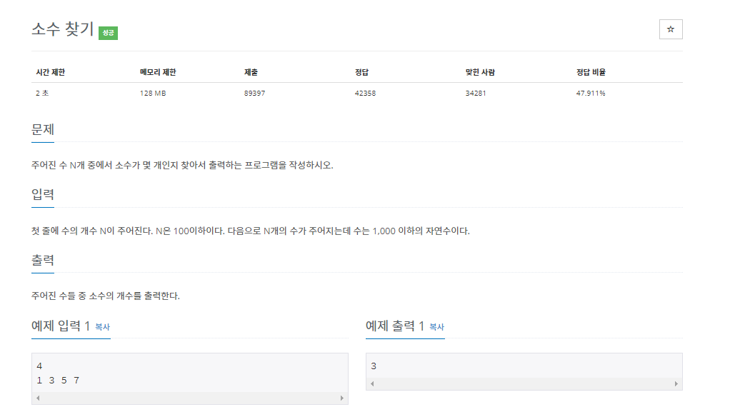The height and width of the screenshot is (412, 750).
Task: Click the input description starting 첫 줄에
Action: pos(251,231)
